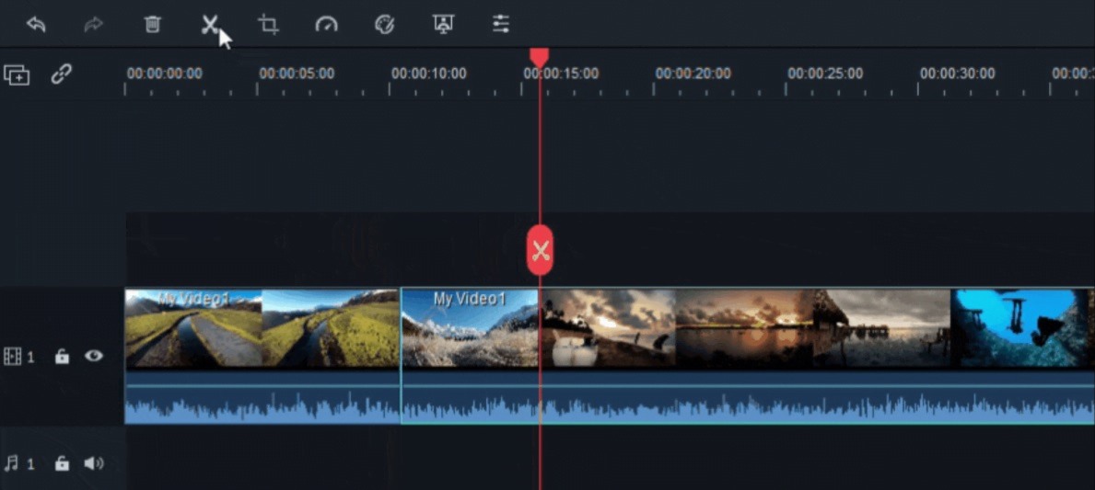Click the red scissors button on playhead
This screenshot has height=490, width=1095.
coord(540,250)
